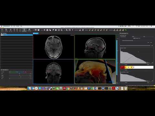Click the Close Project toolbar icon
This screenshot has height=116, width=155.
tap(10, 30)
